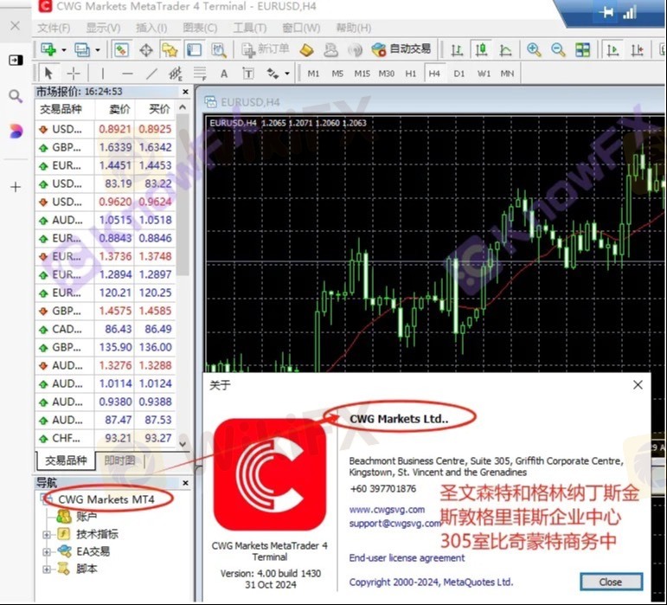667x605 pixels.
Task: Click the support@cwgsvg.com email link
Action: pyautogui.click(x=394, y=524)
